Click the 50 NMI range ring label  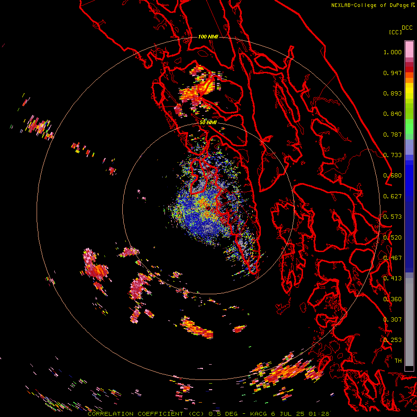[208, 123]
